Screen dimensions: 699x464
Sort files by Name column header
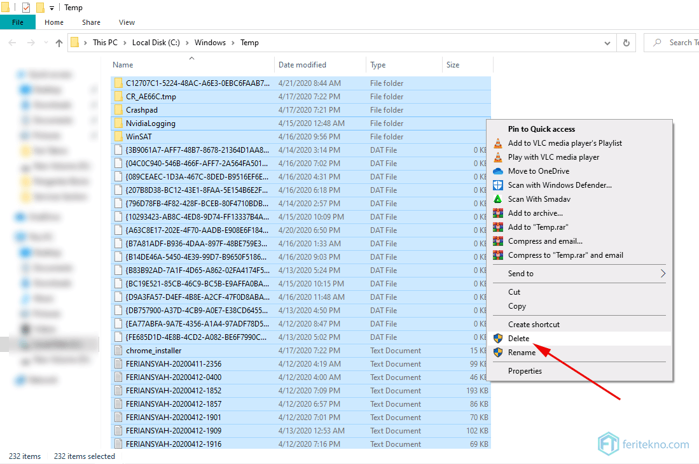(x=191, y=65)
